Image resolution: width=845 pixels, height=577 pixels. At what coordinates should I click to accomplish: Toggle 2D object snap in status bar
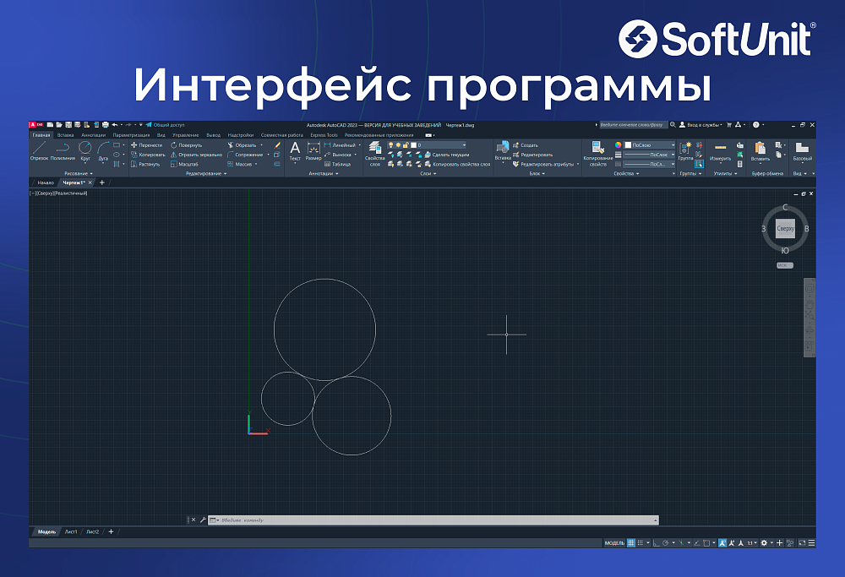point(706,542)
